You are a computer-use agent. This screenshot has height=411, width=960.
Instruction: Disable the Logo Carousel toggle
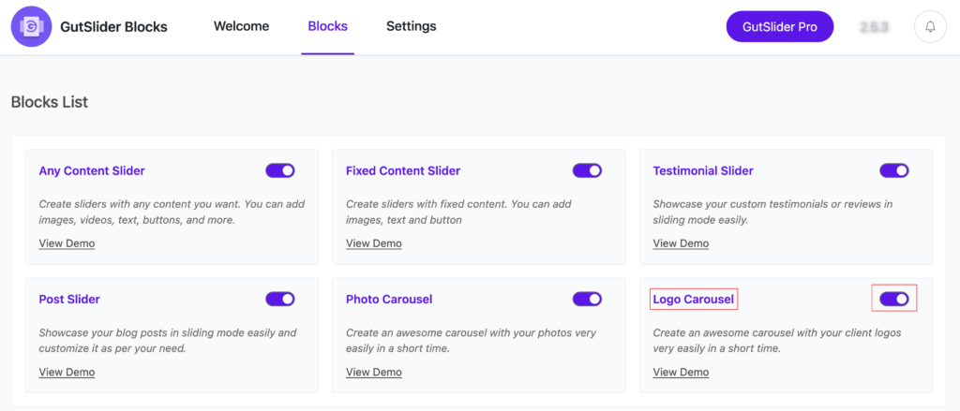click(x=894, y=299)
